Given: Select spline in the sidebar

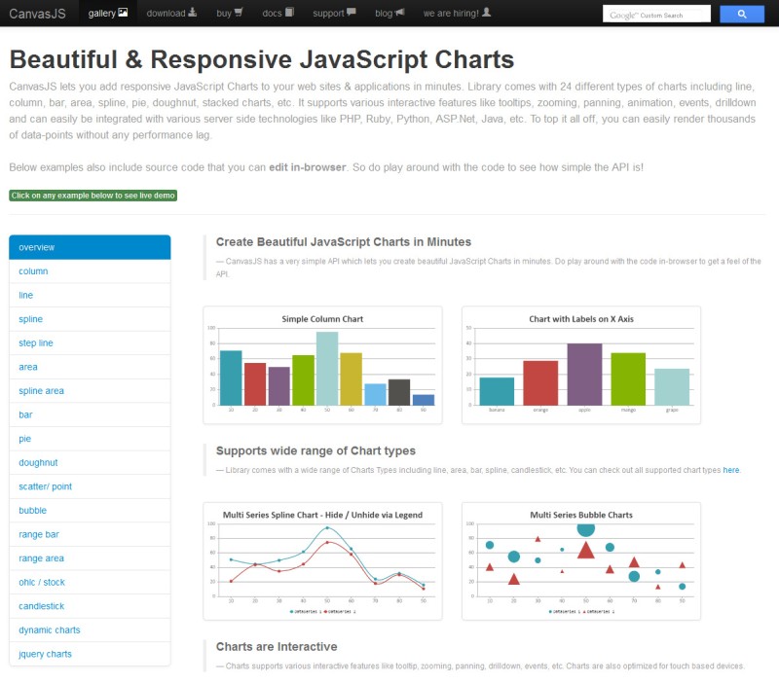Looking at the screenshot, I should (90, 319).
